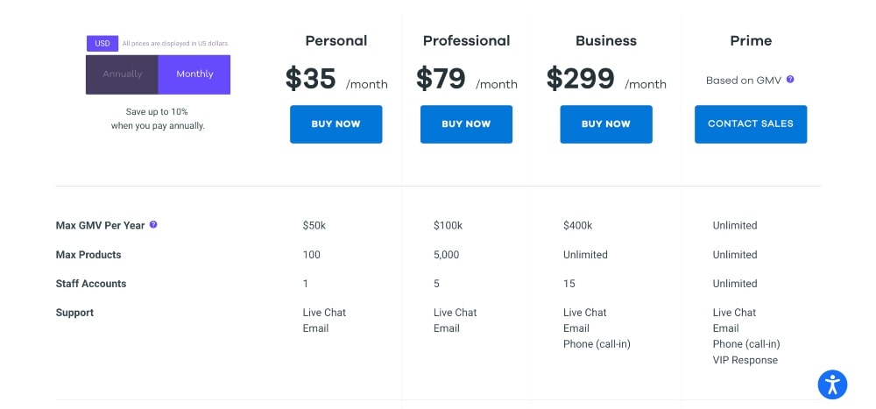Click help icon beside Based on GMV

click(790, 80)
